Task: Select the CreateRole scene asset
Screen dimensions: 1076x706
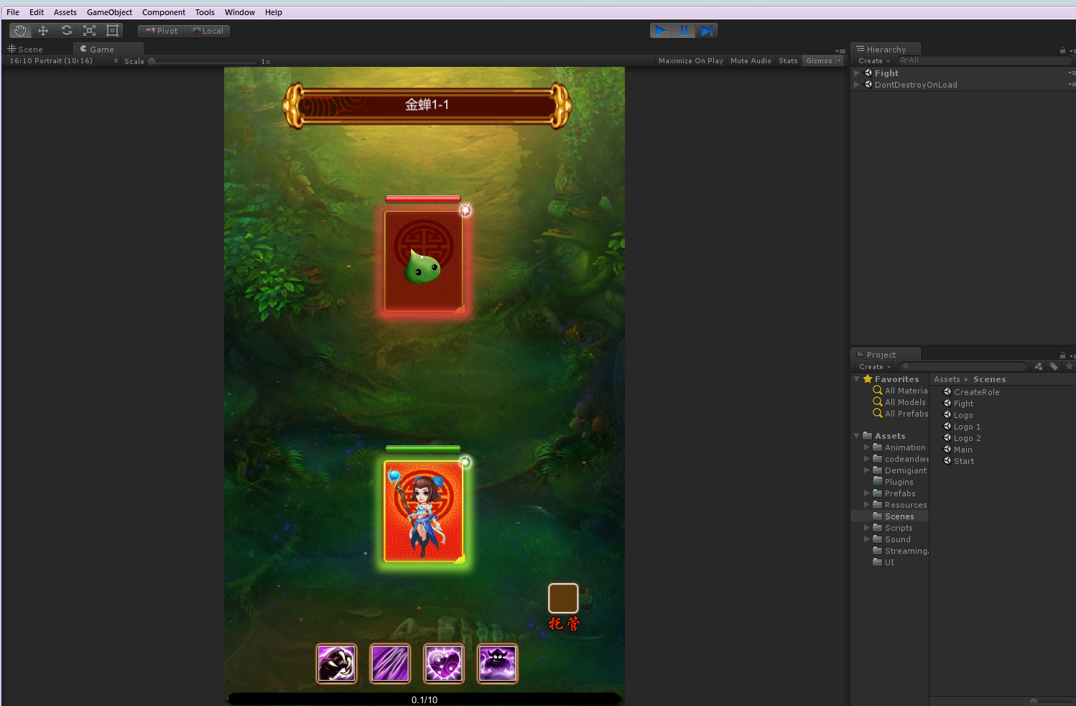Action: pyautogui.click(x=976, y=392)
